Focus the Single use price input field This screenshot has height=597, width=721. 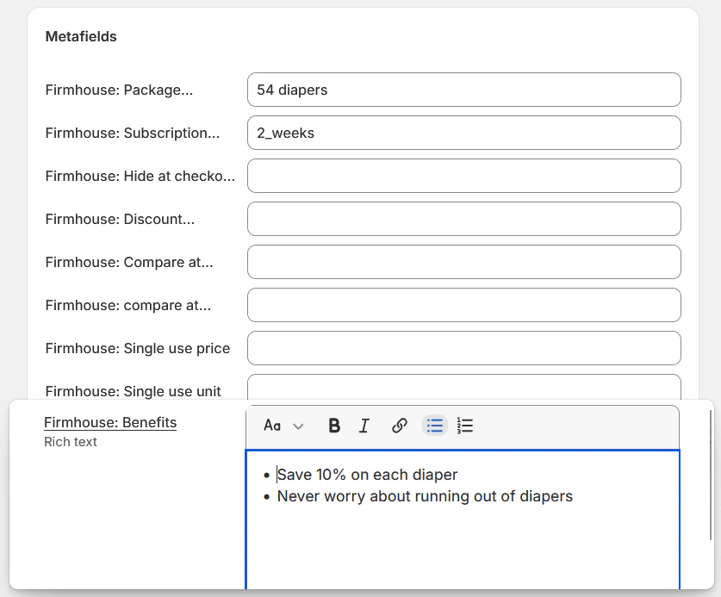464,348
